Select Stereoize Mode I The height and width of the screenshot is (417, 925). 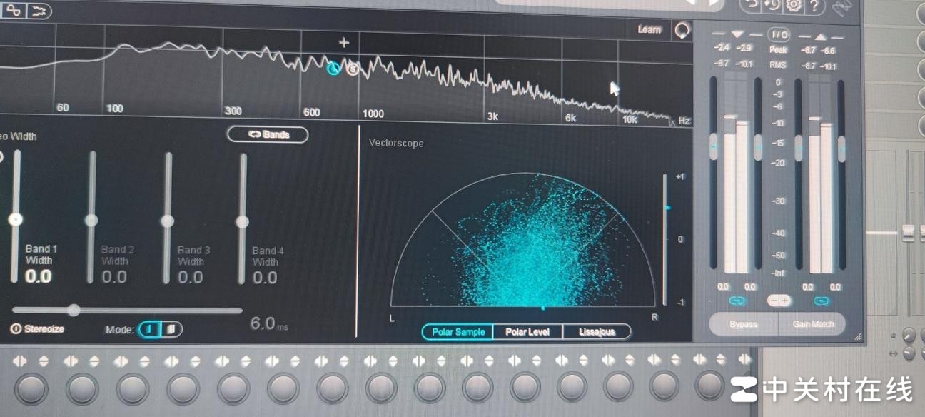(150, 329)
